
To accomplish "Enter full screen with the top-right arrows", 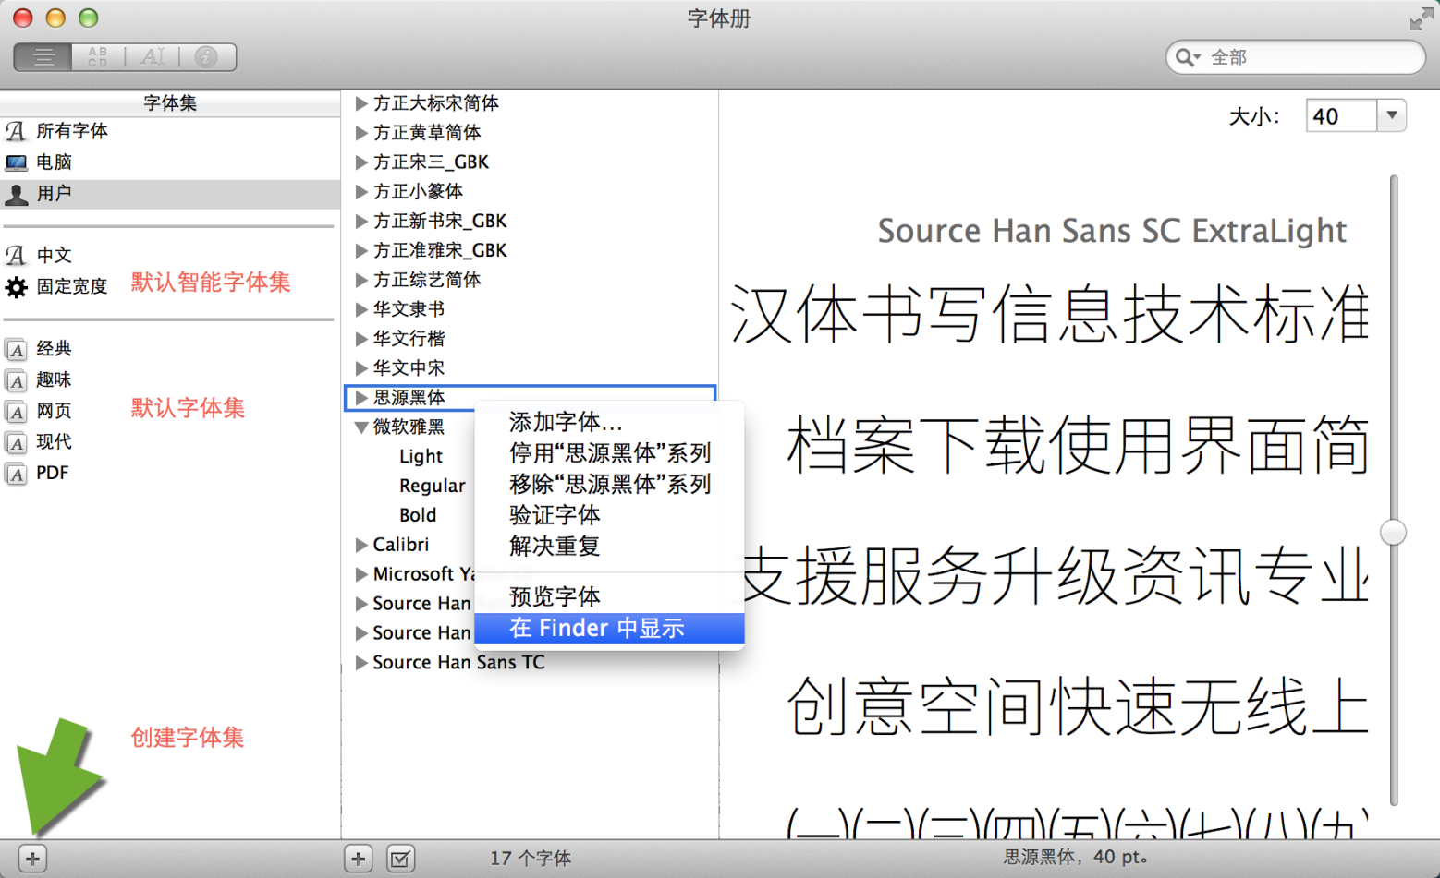I will 1421,18.
